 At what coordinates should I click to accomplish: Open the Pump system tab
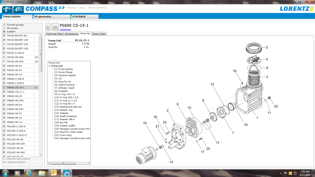pyautogui.click(x=17, y=17)
